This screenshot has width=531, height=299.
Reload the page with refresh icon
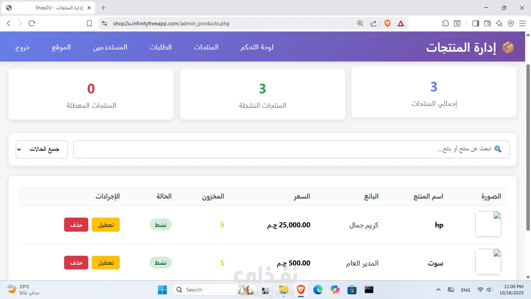[32, 23]
